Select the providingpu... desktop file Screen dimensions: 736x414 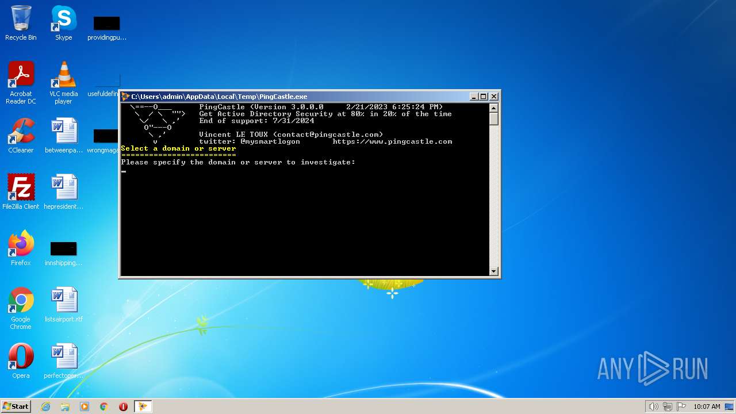coord(106,28)
